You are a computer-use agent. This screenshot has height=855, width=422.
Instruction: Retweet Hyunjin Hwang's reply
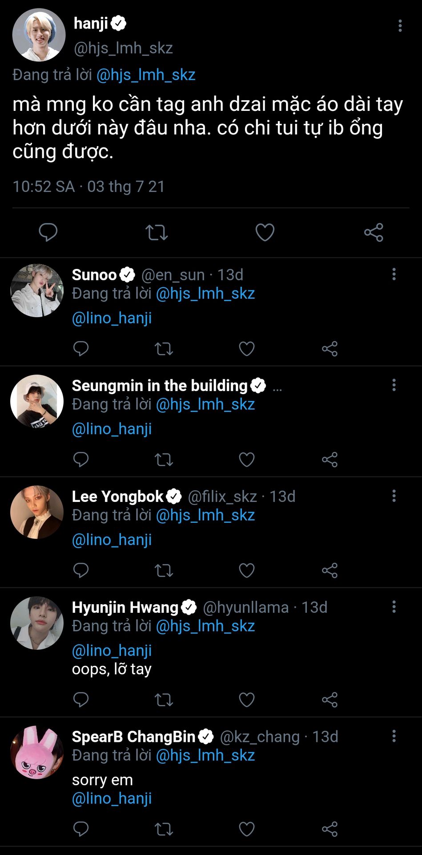point(164,700)
